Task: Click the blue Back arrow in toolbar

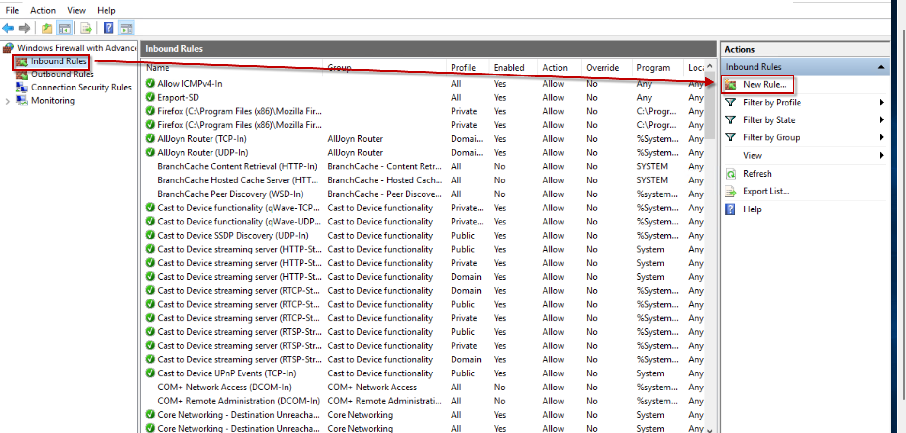Action: pos(8,29)
